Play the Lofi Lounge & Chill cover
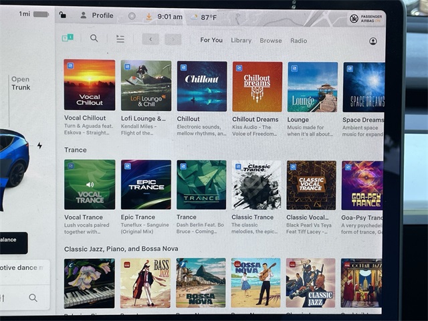428x321 pixels. point(146,86)
